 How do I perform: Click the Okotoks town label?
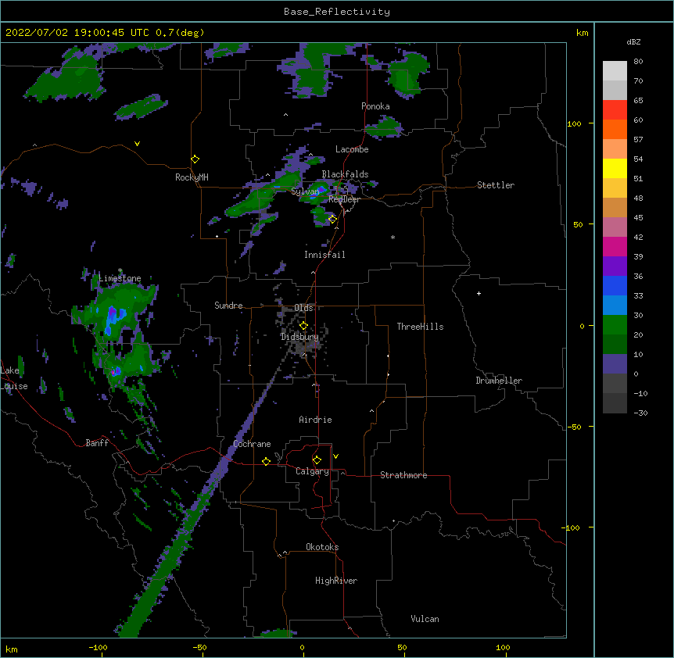[322, 547]
